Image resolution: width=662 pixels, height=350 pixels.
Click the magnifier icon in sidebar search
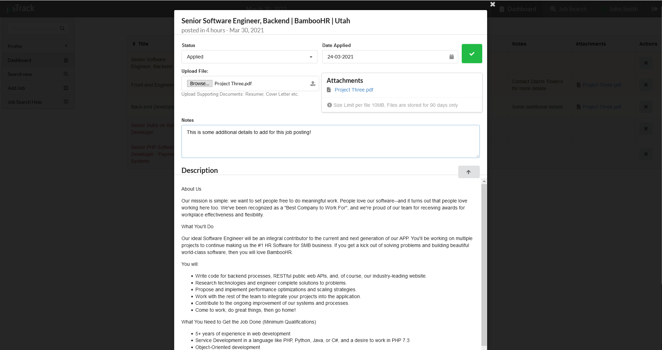click(62, 29)
